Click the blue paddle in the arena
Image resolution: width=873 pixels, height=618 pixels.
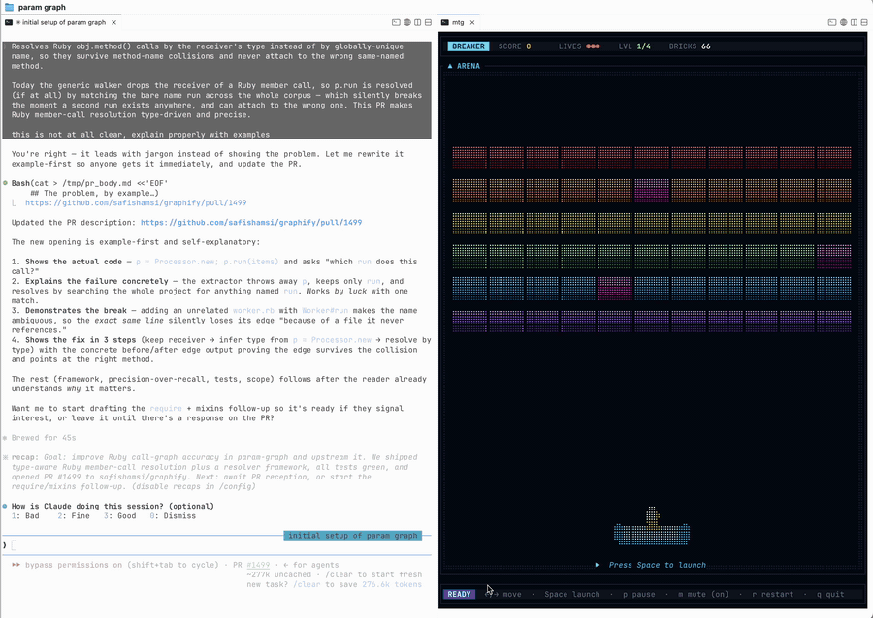coord(652,534)
